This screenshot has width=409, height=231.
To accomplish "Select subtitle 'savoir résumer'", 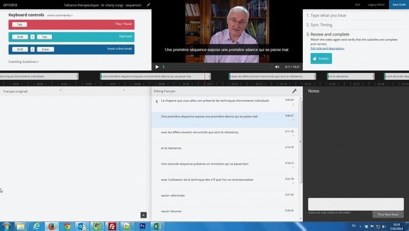I will click(x=225, y=214).
